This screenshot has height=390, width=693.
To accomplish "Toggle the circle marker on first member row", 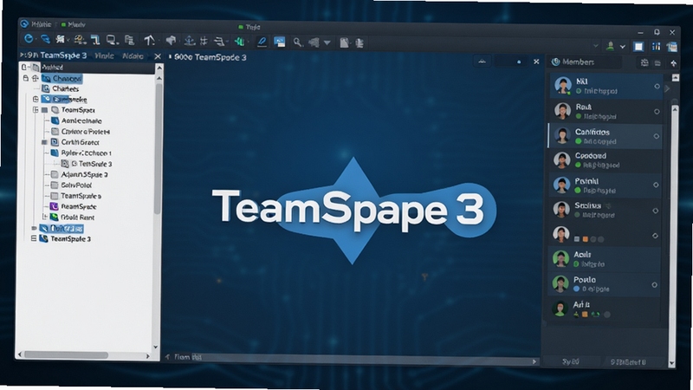I will tap(657, 86).
